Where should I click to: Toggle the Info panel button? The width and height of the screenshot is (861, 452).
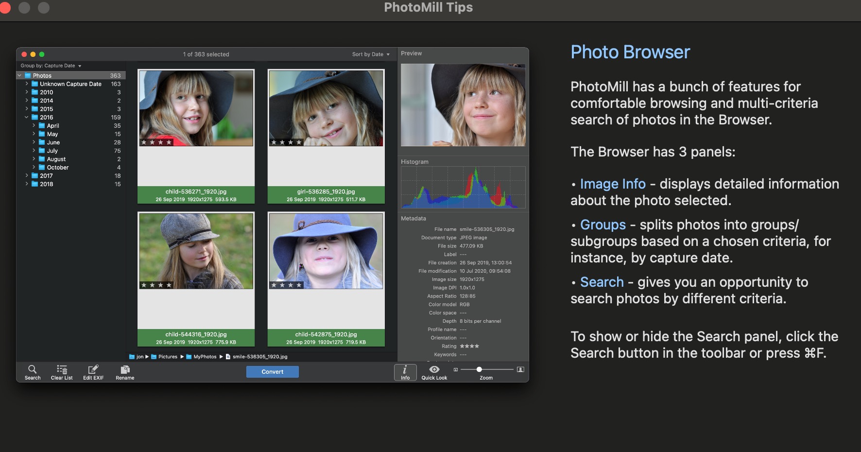pos(405,372)
